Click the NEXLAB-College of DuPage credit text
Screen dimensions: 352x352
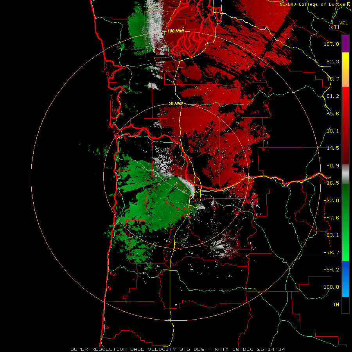[x=315, y=4]
